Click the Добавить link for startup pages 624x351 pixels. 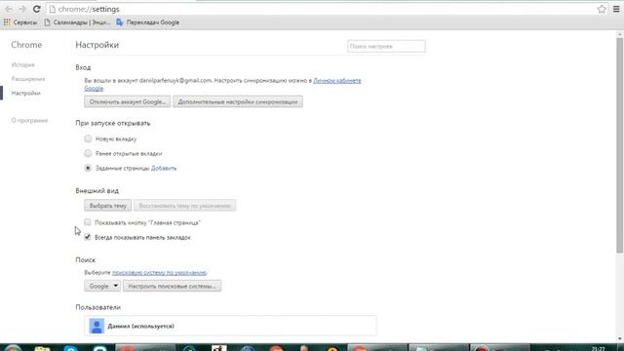coord(164,168)
